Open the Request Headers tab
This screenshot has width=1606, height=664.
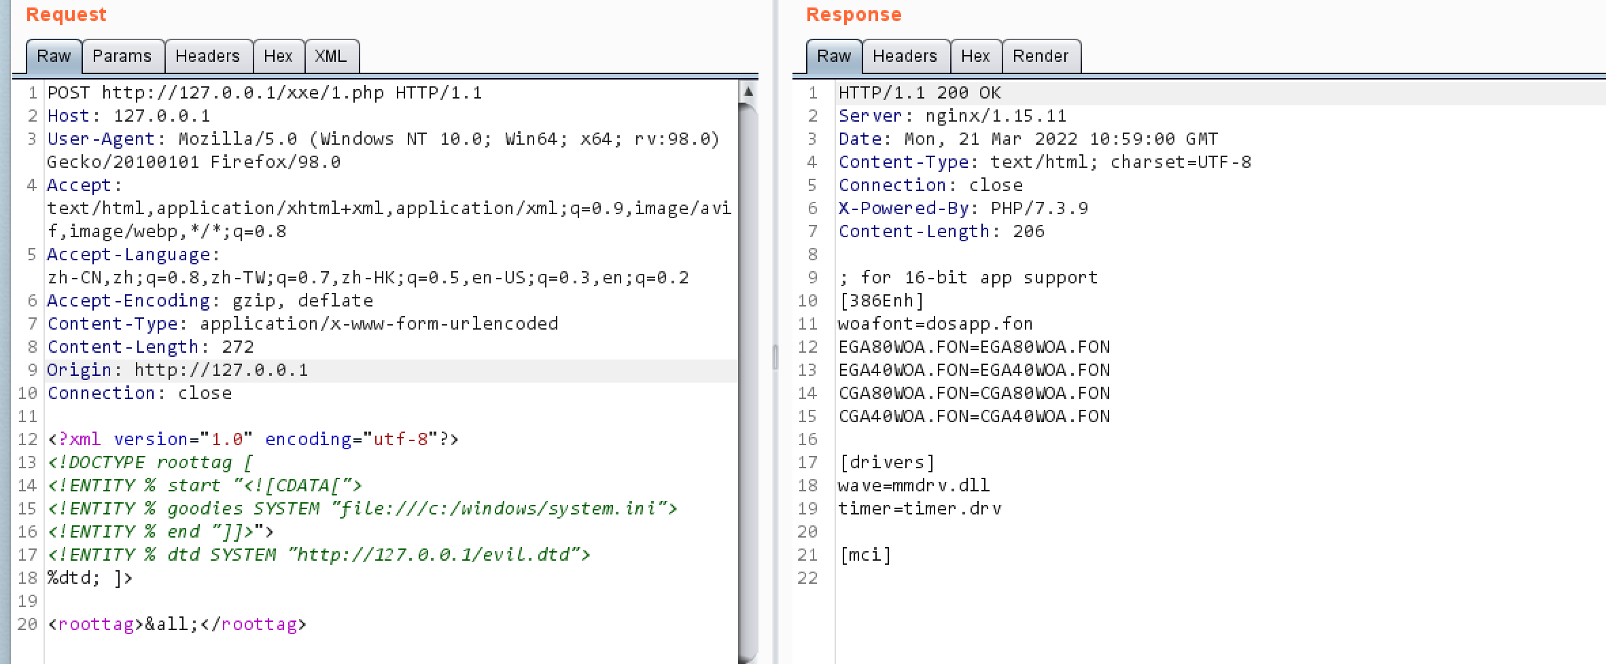tap(208, 56)
